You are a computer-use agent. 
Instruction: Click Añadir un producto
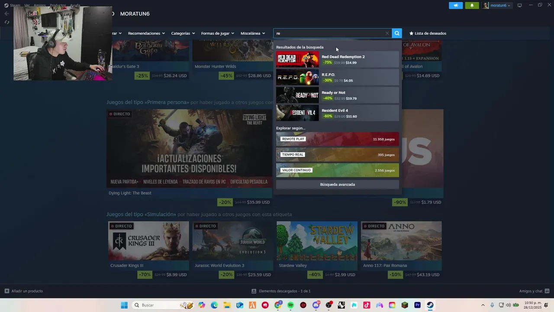(24, 291)
